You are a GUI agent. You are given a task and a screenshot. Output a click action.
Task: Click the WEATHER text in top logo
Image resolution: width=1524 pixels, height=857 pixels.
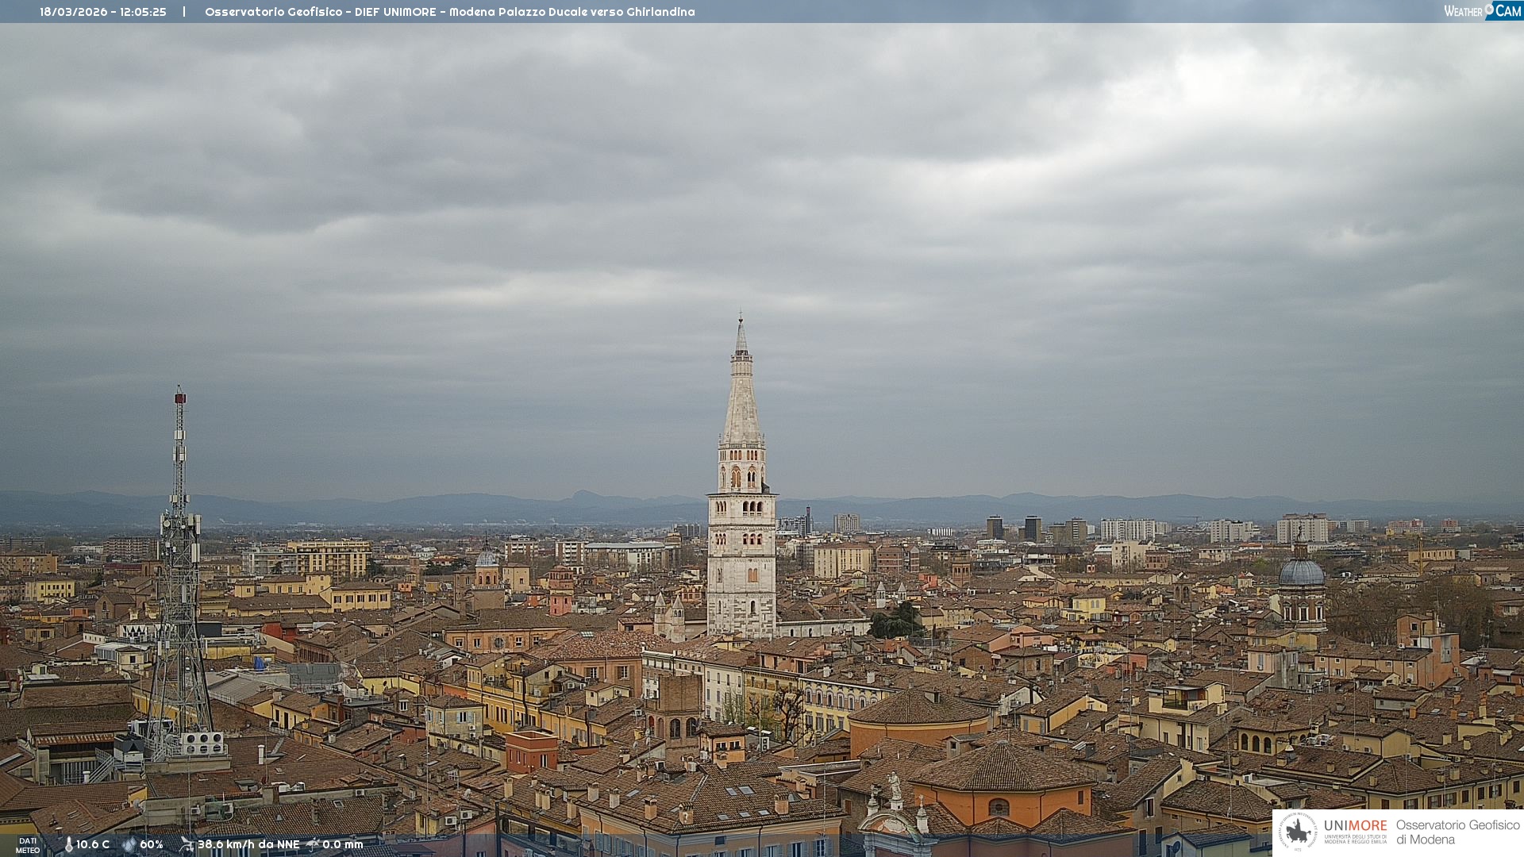(1463, 12)
